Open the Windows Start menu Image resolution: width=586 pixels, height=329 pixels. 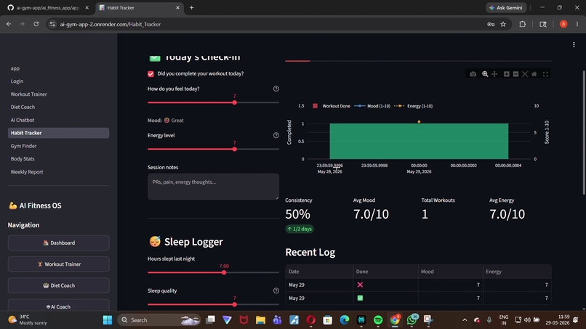(x=108, y=320)
